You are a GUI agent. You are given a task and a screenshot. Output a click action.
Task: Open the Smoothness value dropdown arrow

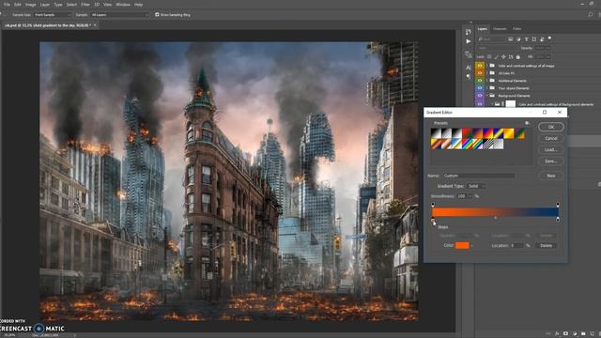pos(470,196)
